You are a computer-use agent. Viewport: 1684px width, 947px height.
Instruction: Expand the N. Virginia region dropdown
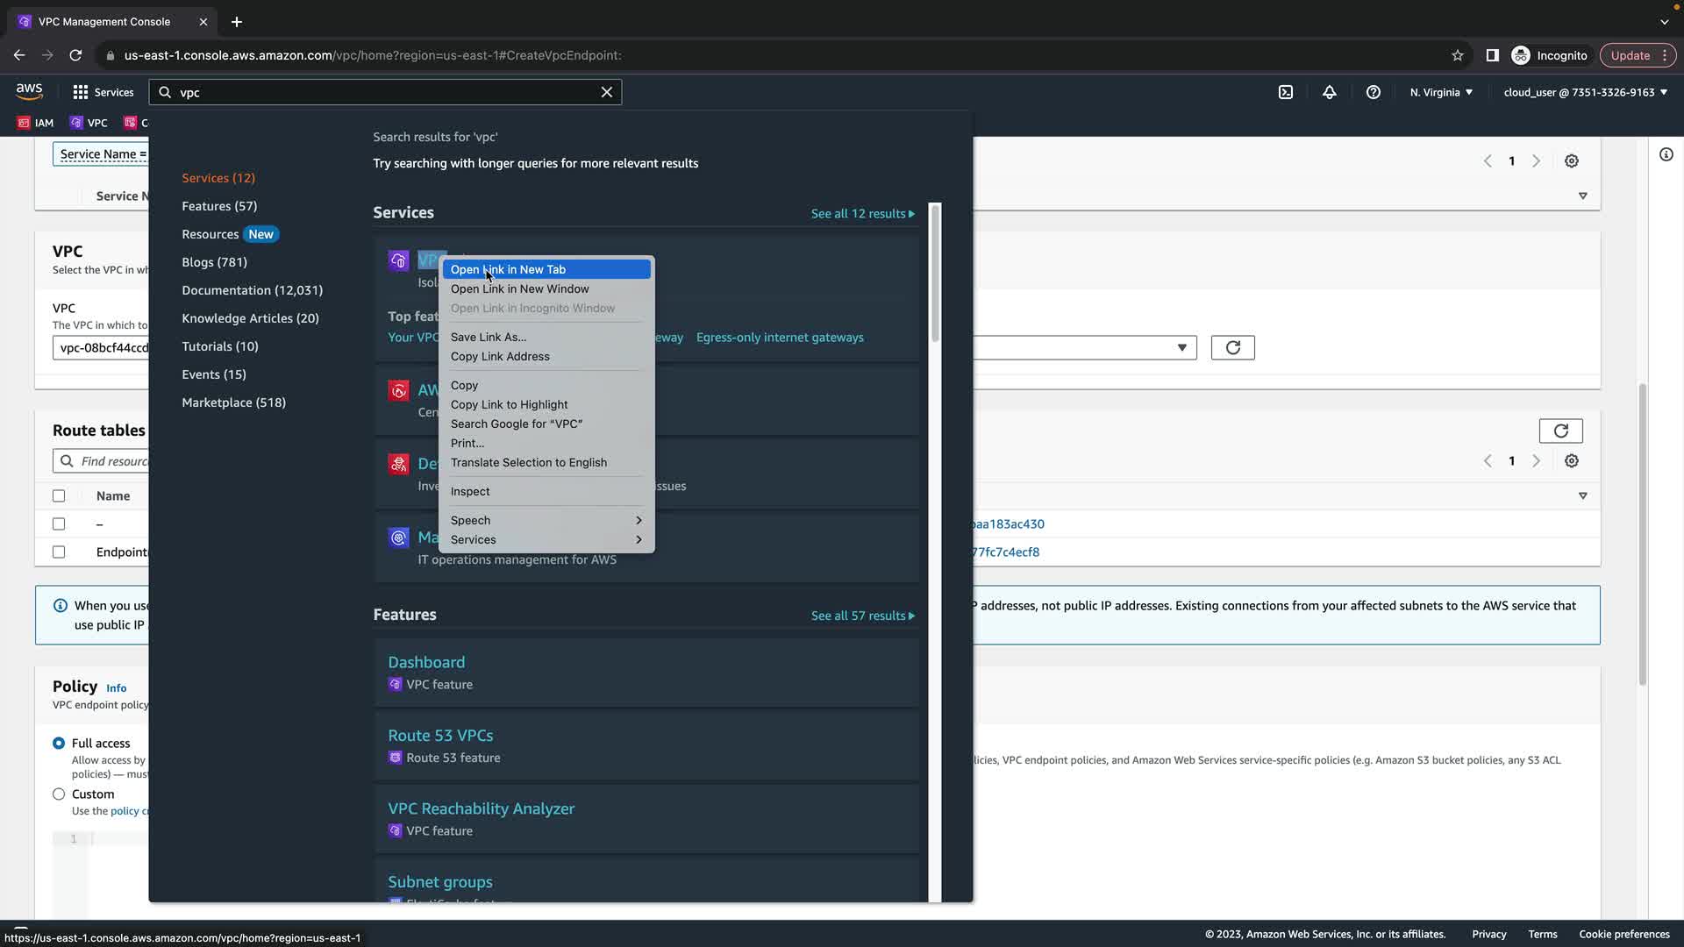point(1441,92)
